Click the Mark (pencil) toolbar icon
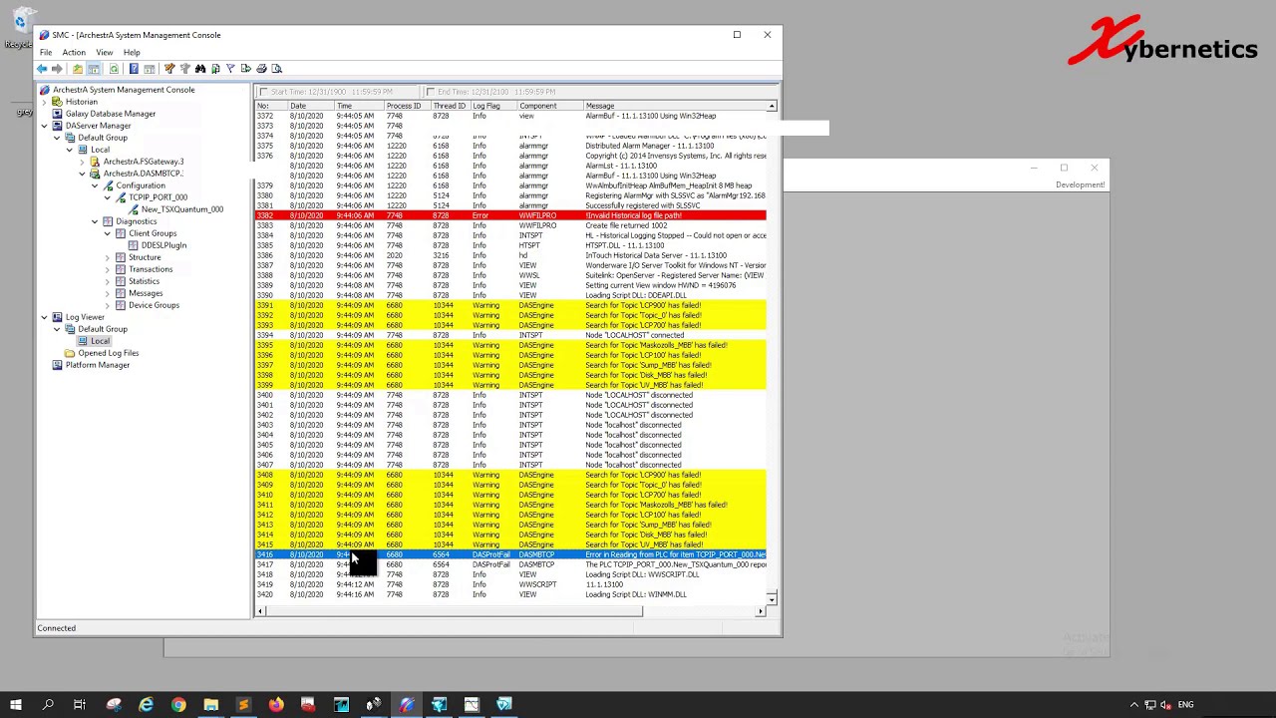 [169, 69]
